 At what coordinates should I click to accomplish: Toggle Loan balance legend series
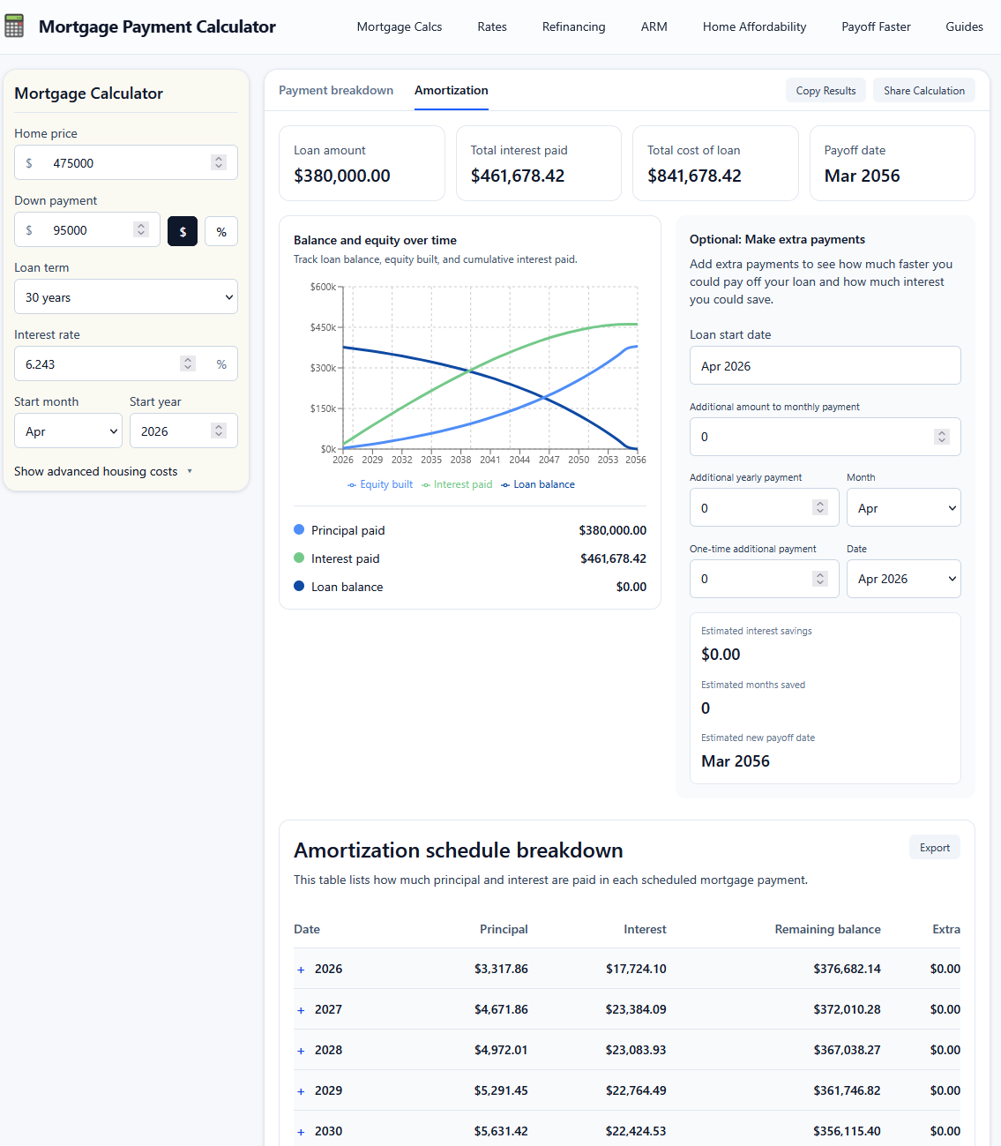click(538, 484)
